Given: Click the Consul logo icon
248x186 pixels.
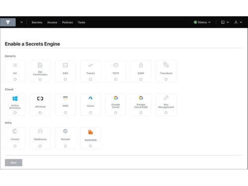Looking at the screenshot, I should click(x=15, y=131).
